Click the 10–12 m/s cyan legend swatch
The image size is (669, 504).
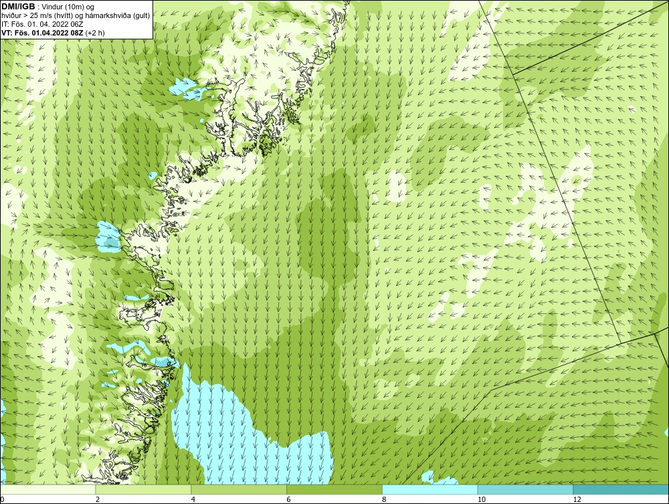pos(526,489)
